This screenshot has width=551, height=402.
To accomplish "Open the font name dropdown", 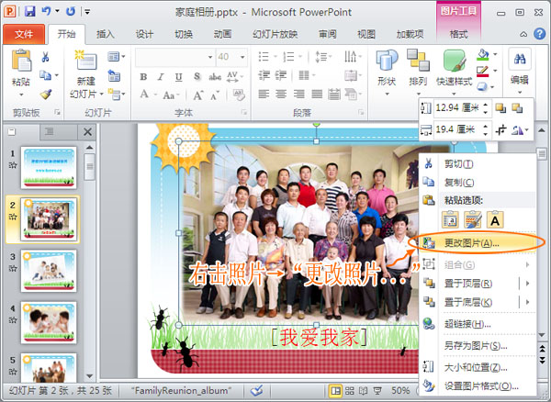I will click(210, 57).
